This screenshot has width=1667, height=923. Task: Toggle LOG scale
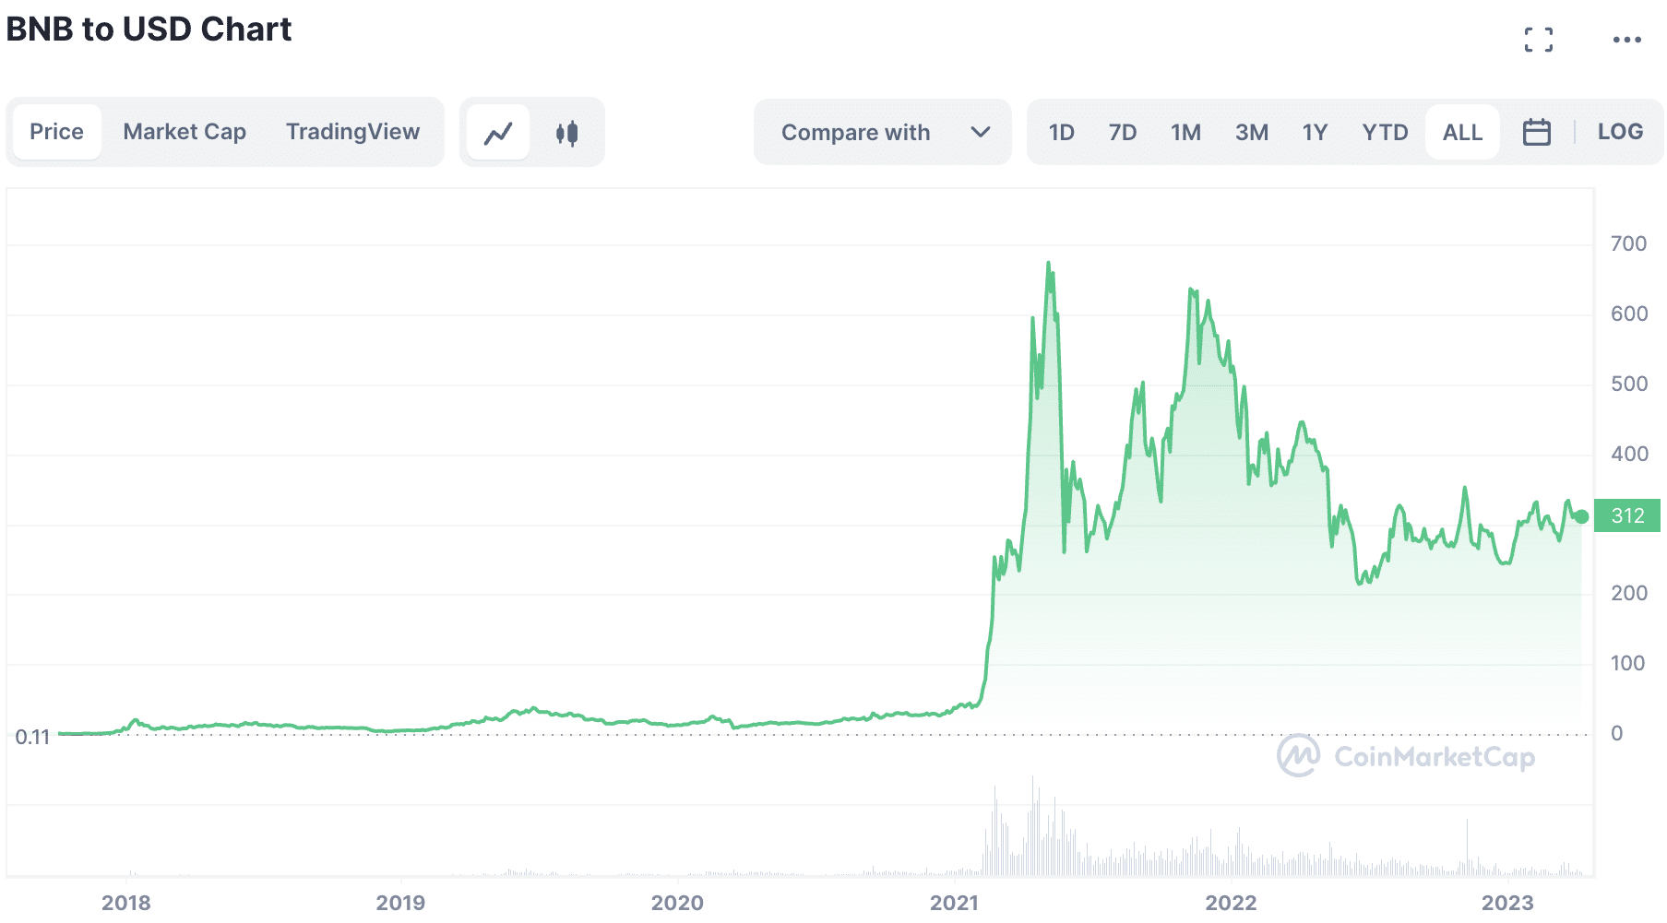point(1620,132)
